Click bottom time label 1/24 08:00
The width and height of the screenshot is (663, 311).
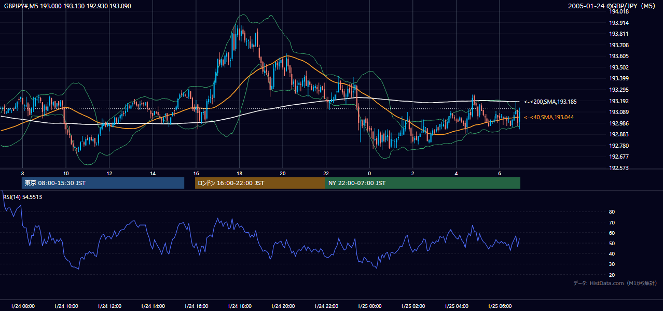tap(22, 306)
